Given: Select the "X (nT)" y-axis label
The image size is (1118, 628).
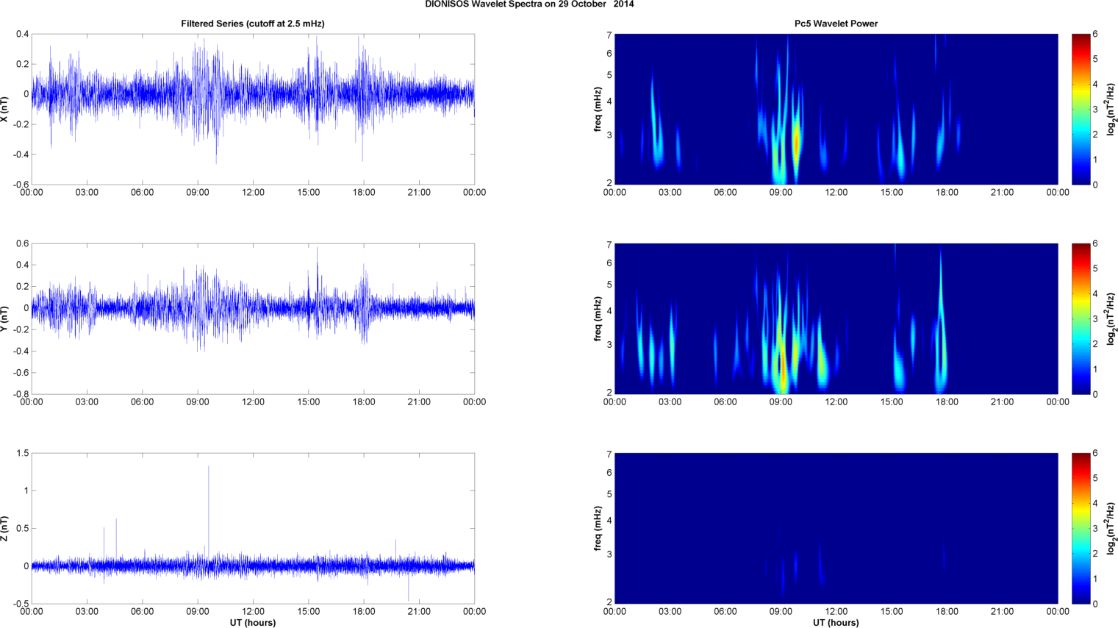Looking at the screenshot, I should tap(4, 109).
